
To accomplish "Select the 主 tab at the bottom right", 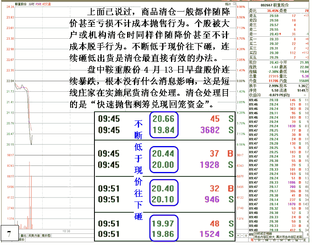I will 304,240.
